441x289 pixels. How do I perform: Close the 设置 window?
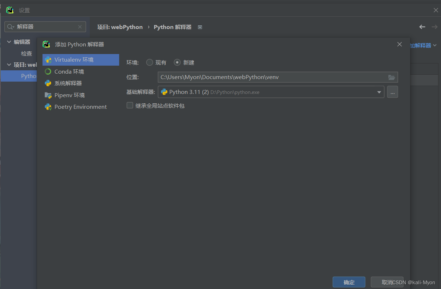pyautogui.click(x=436, y=10)
